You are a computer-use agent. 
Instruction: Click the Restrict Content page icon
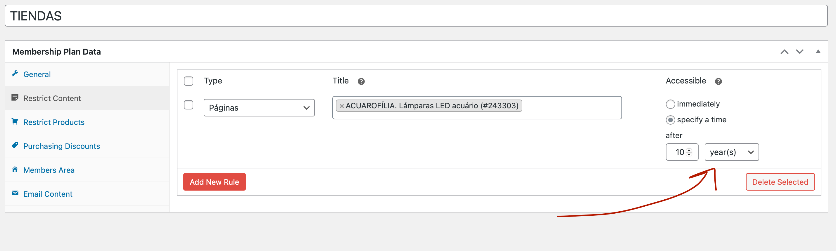[15, 97]
